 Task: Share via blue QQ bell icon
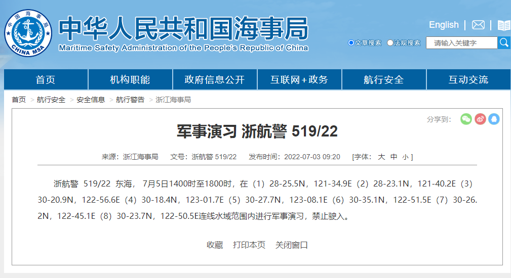click(494, 119)
